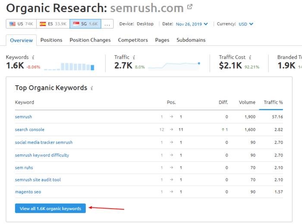Click the Traffic Cost $2.1K value

click(230, 65)
